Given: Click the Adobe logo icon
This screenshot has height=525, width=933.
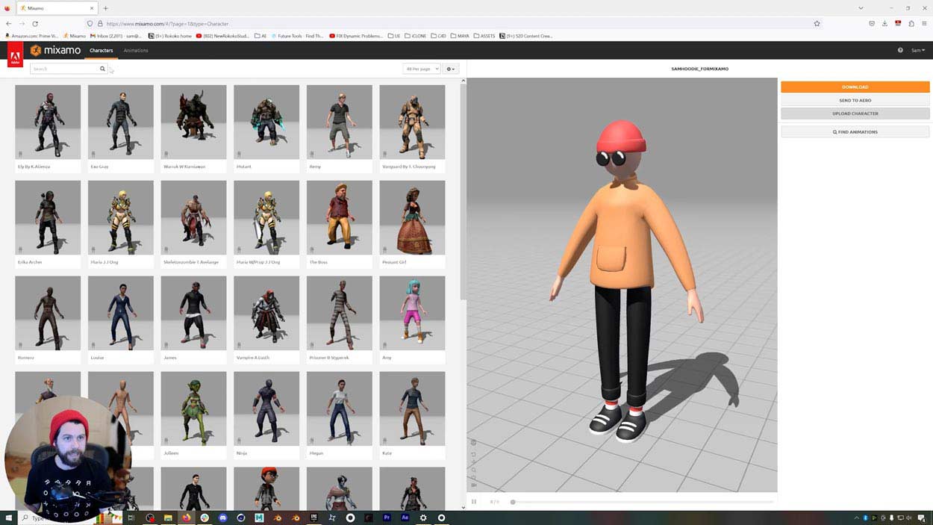Looking at the screenshot, I should [15, 55].
